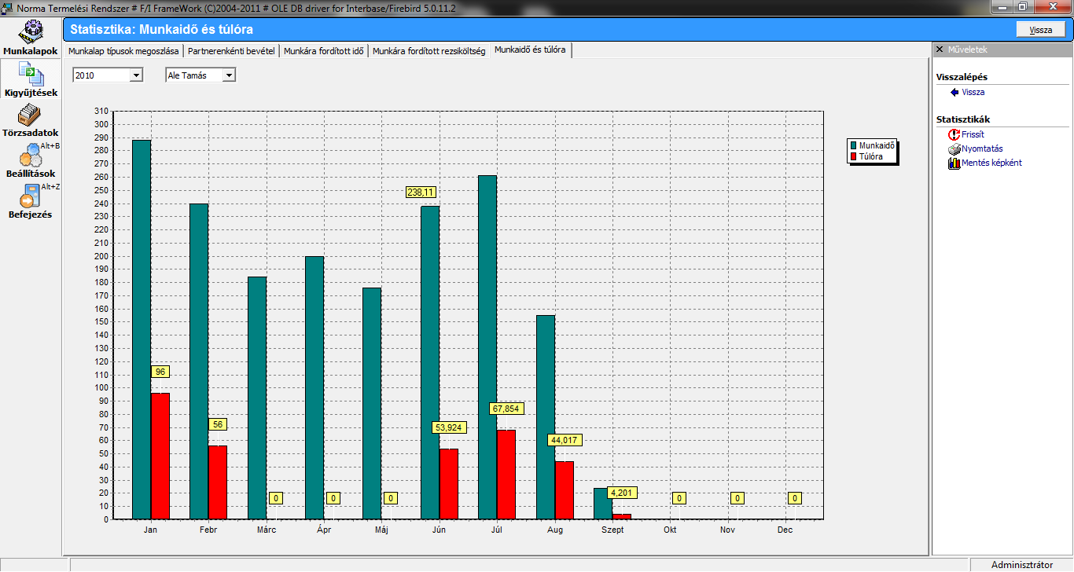Image resolution: width=1074 pixels, height=572 pixels.
Task: Click the Frissít refresh icon
Action: [x=954, y=135]
